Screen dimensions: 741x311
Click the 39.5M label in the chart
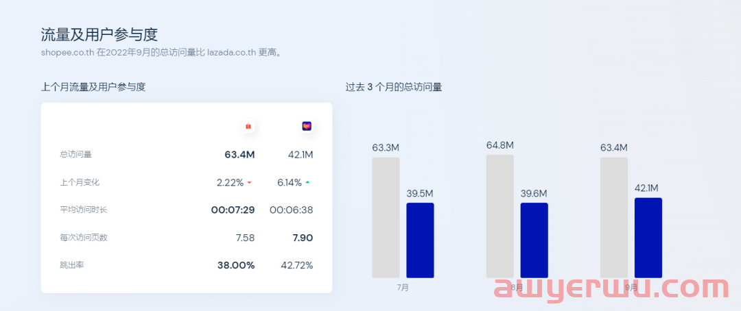[x=420, y=193]
